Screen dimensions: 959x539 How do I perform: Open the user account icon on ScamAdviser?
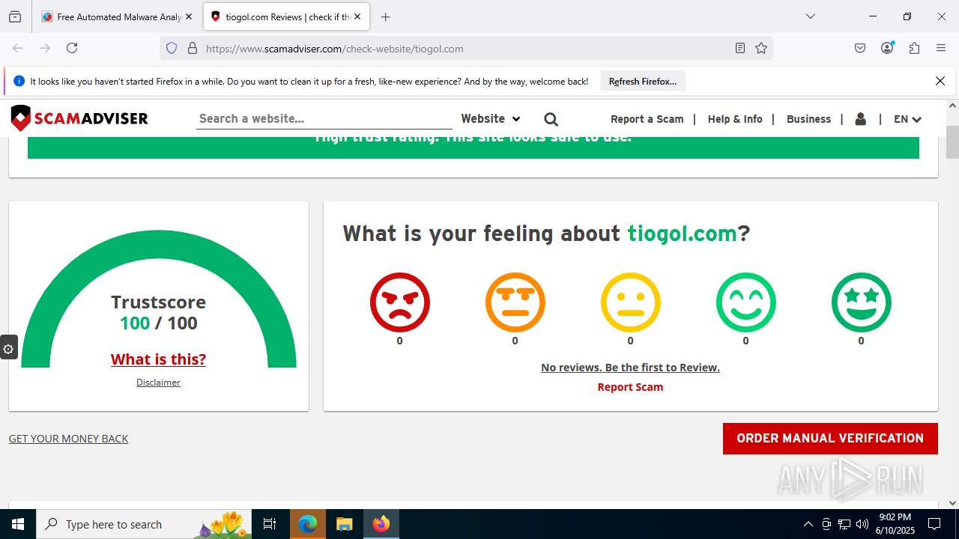click(x=860, y=119)
